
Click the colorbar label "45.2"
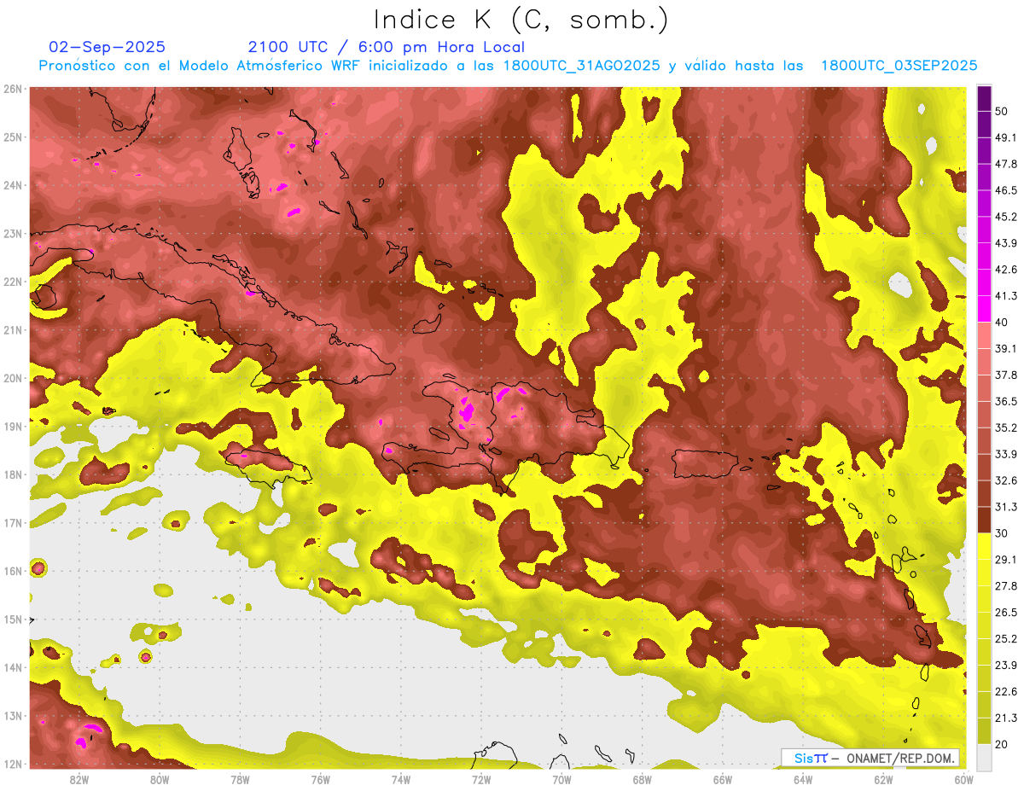coord(1005,217)
